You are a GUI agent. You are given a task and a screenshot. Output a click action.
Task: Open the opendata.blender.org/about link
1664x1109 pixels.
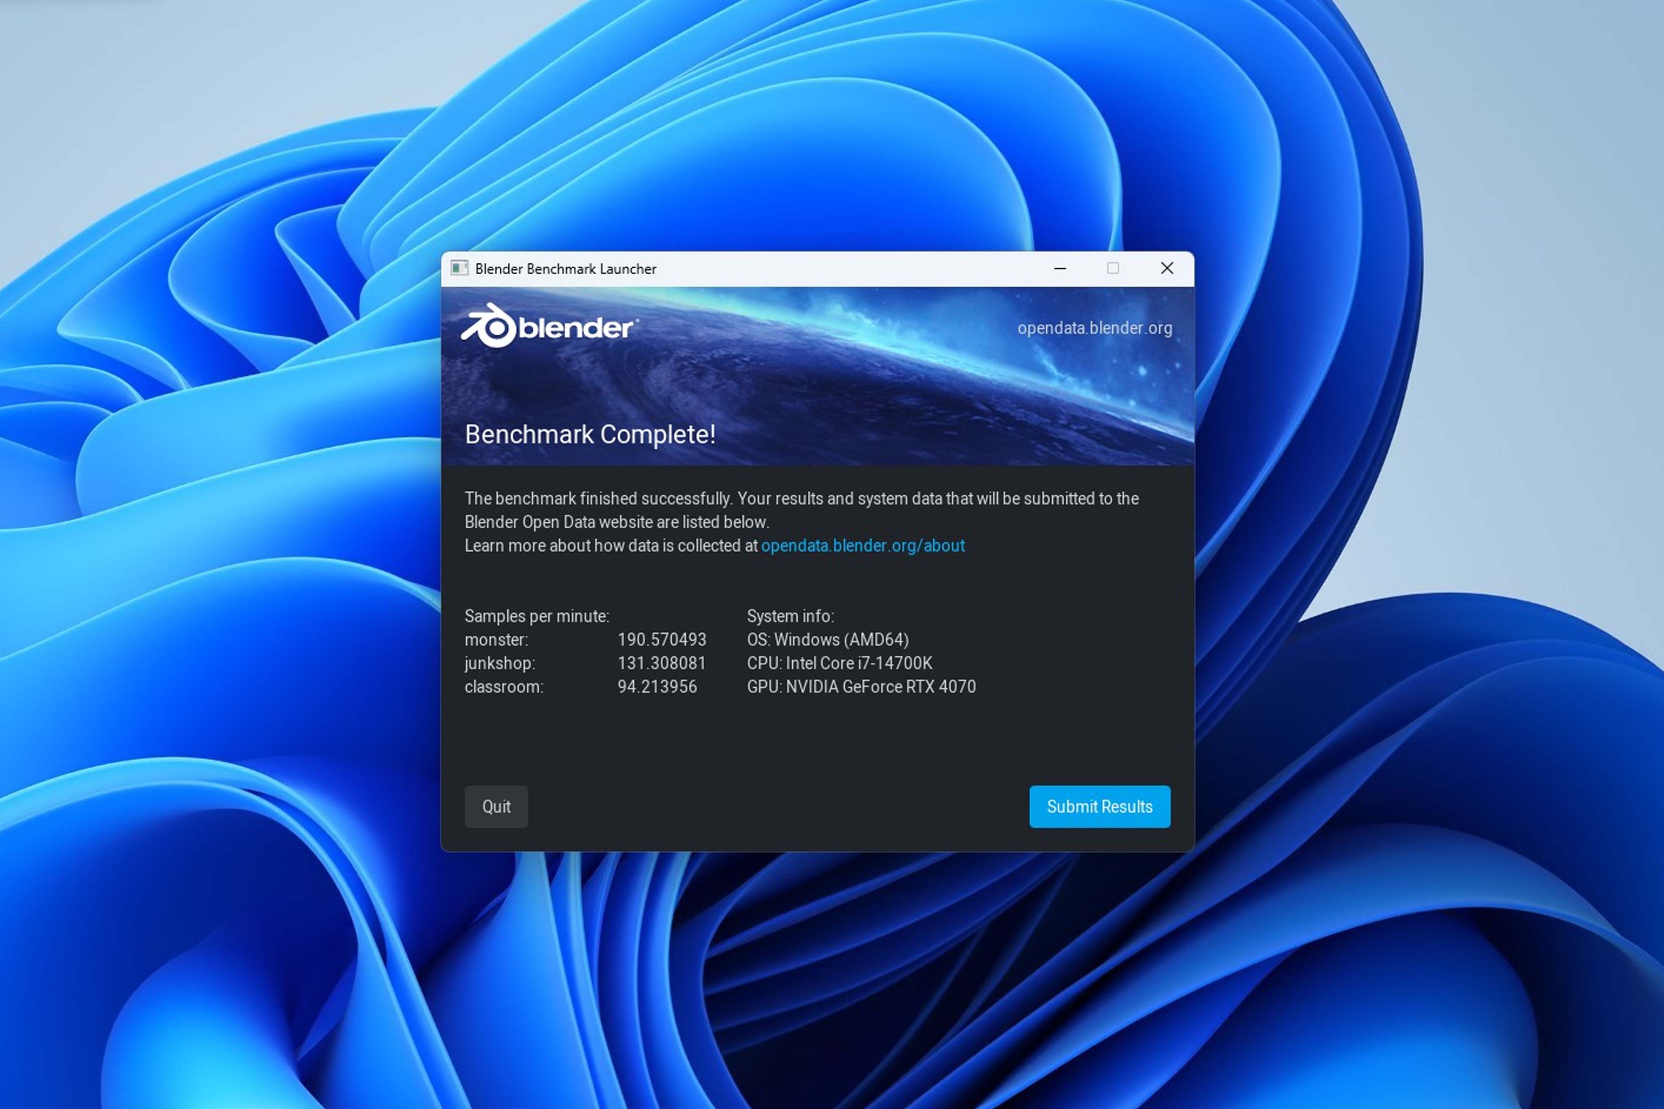[862, 545]
